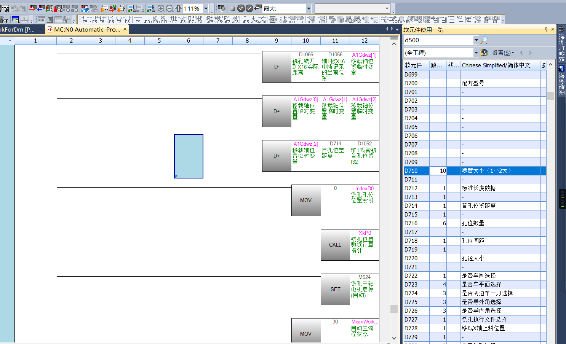
Task: Switch to the MC:N0 Automatic_Pro tab
Action: 87,29
